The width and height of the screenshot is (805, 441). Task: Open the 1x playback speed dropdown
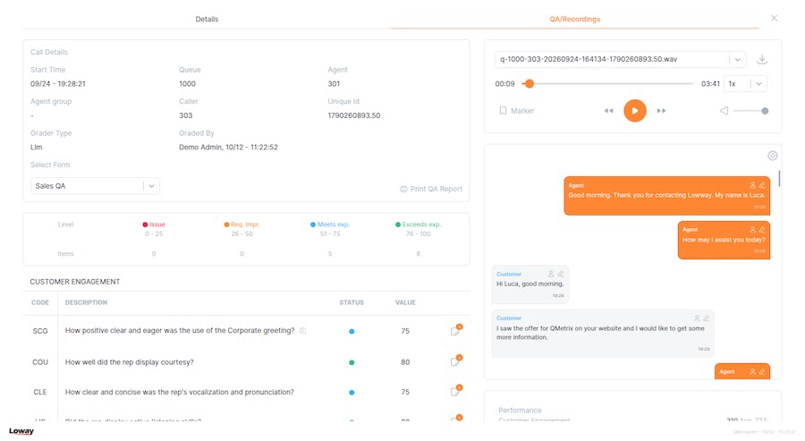(x=745, y=84)
